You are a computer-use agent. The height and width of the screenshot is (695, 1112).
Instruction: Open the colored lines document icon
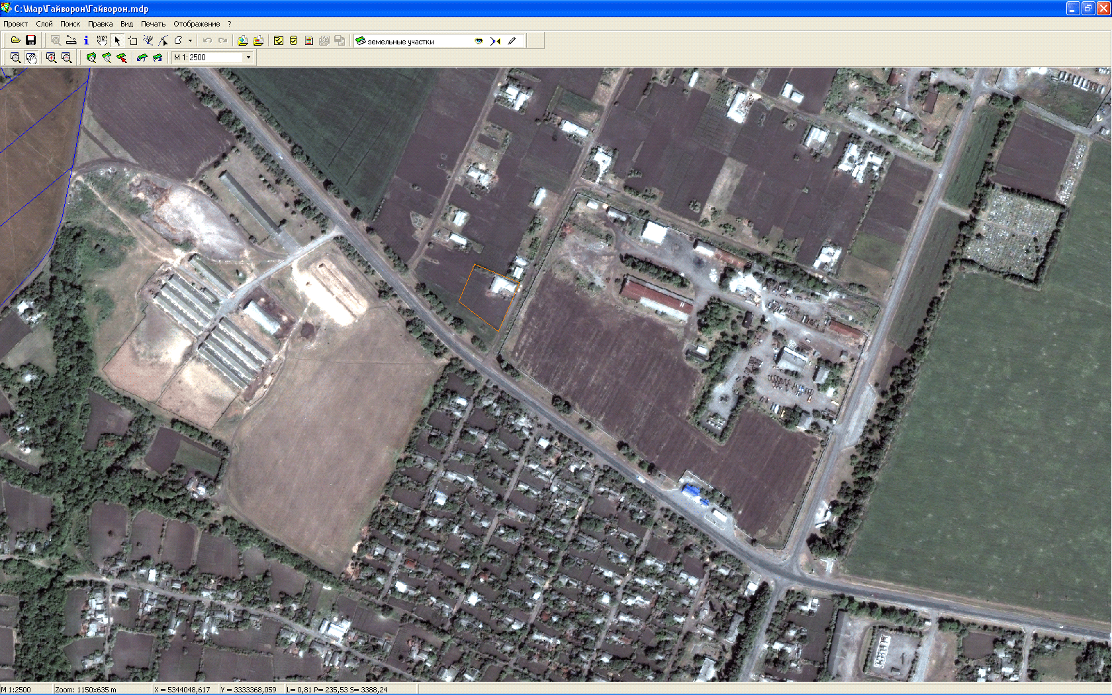(x=309, y=40)
